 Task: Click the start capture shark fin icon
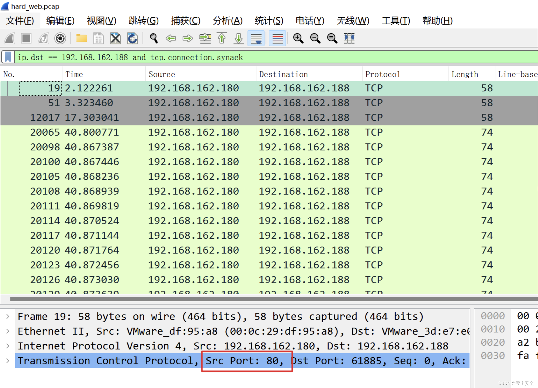pos(10,38)
